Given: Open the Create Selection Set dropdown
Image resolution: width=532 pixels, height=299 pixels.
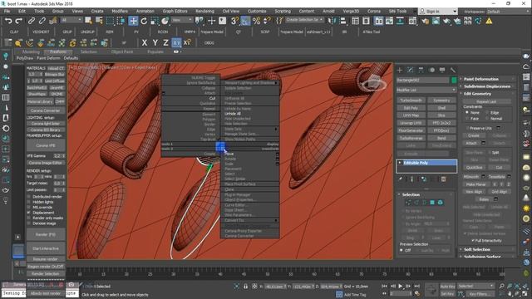Looking at the screenshot, I should (x=304, y=20).
